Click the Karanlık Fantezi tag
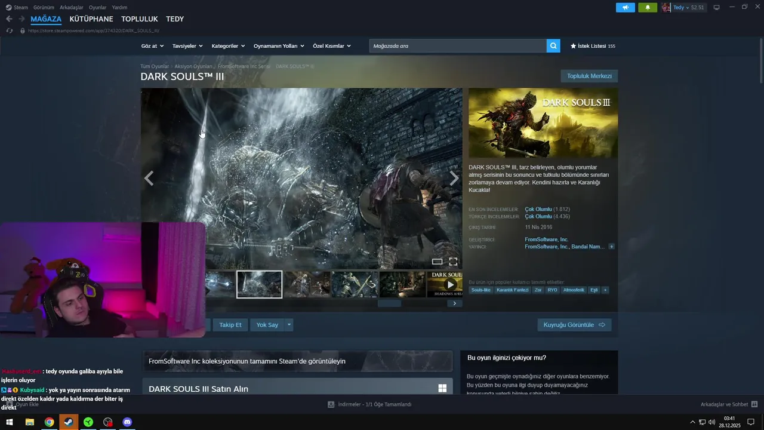This screenshot has height=430, width=764. click(513, 290)
